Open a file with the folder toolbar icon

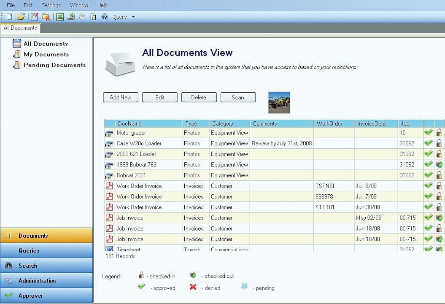pos(20,17)
